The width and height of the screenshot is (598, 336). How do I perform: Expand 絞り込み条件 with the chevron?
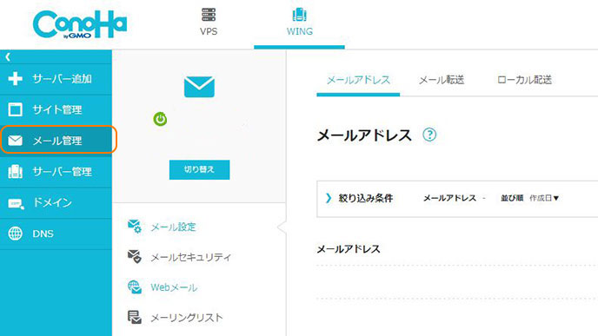click(329, 198)
